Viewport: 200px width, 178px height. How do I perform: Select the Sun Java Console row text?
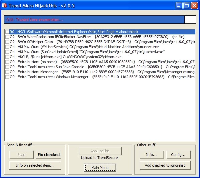[102, 67]
